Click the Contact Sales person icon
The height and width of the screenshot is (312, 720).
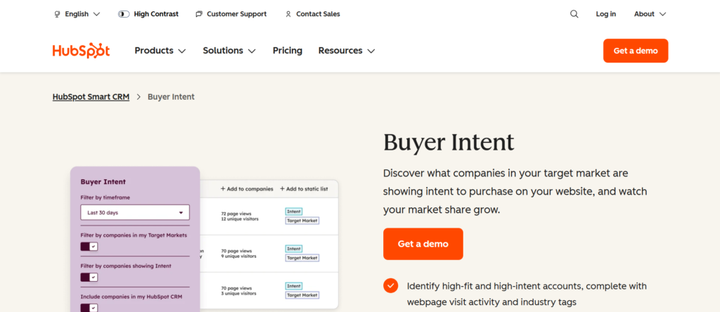pyautogui.click(x=288, y=14)
